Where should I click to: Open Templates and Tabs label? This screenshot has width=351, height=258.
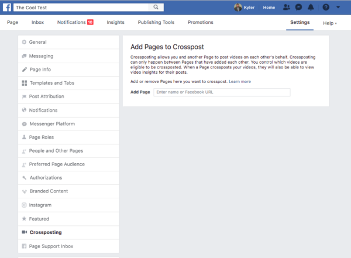coord(52,83)
